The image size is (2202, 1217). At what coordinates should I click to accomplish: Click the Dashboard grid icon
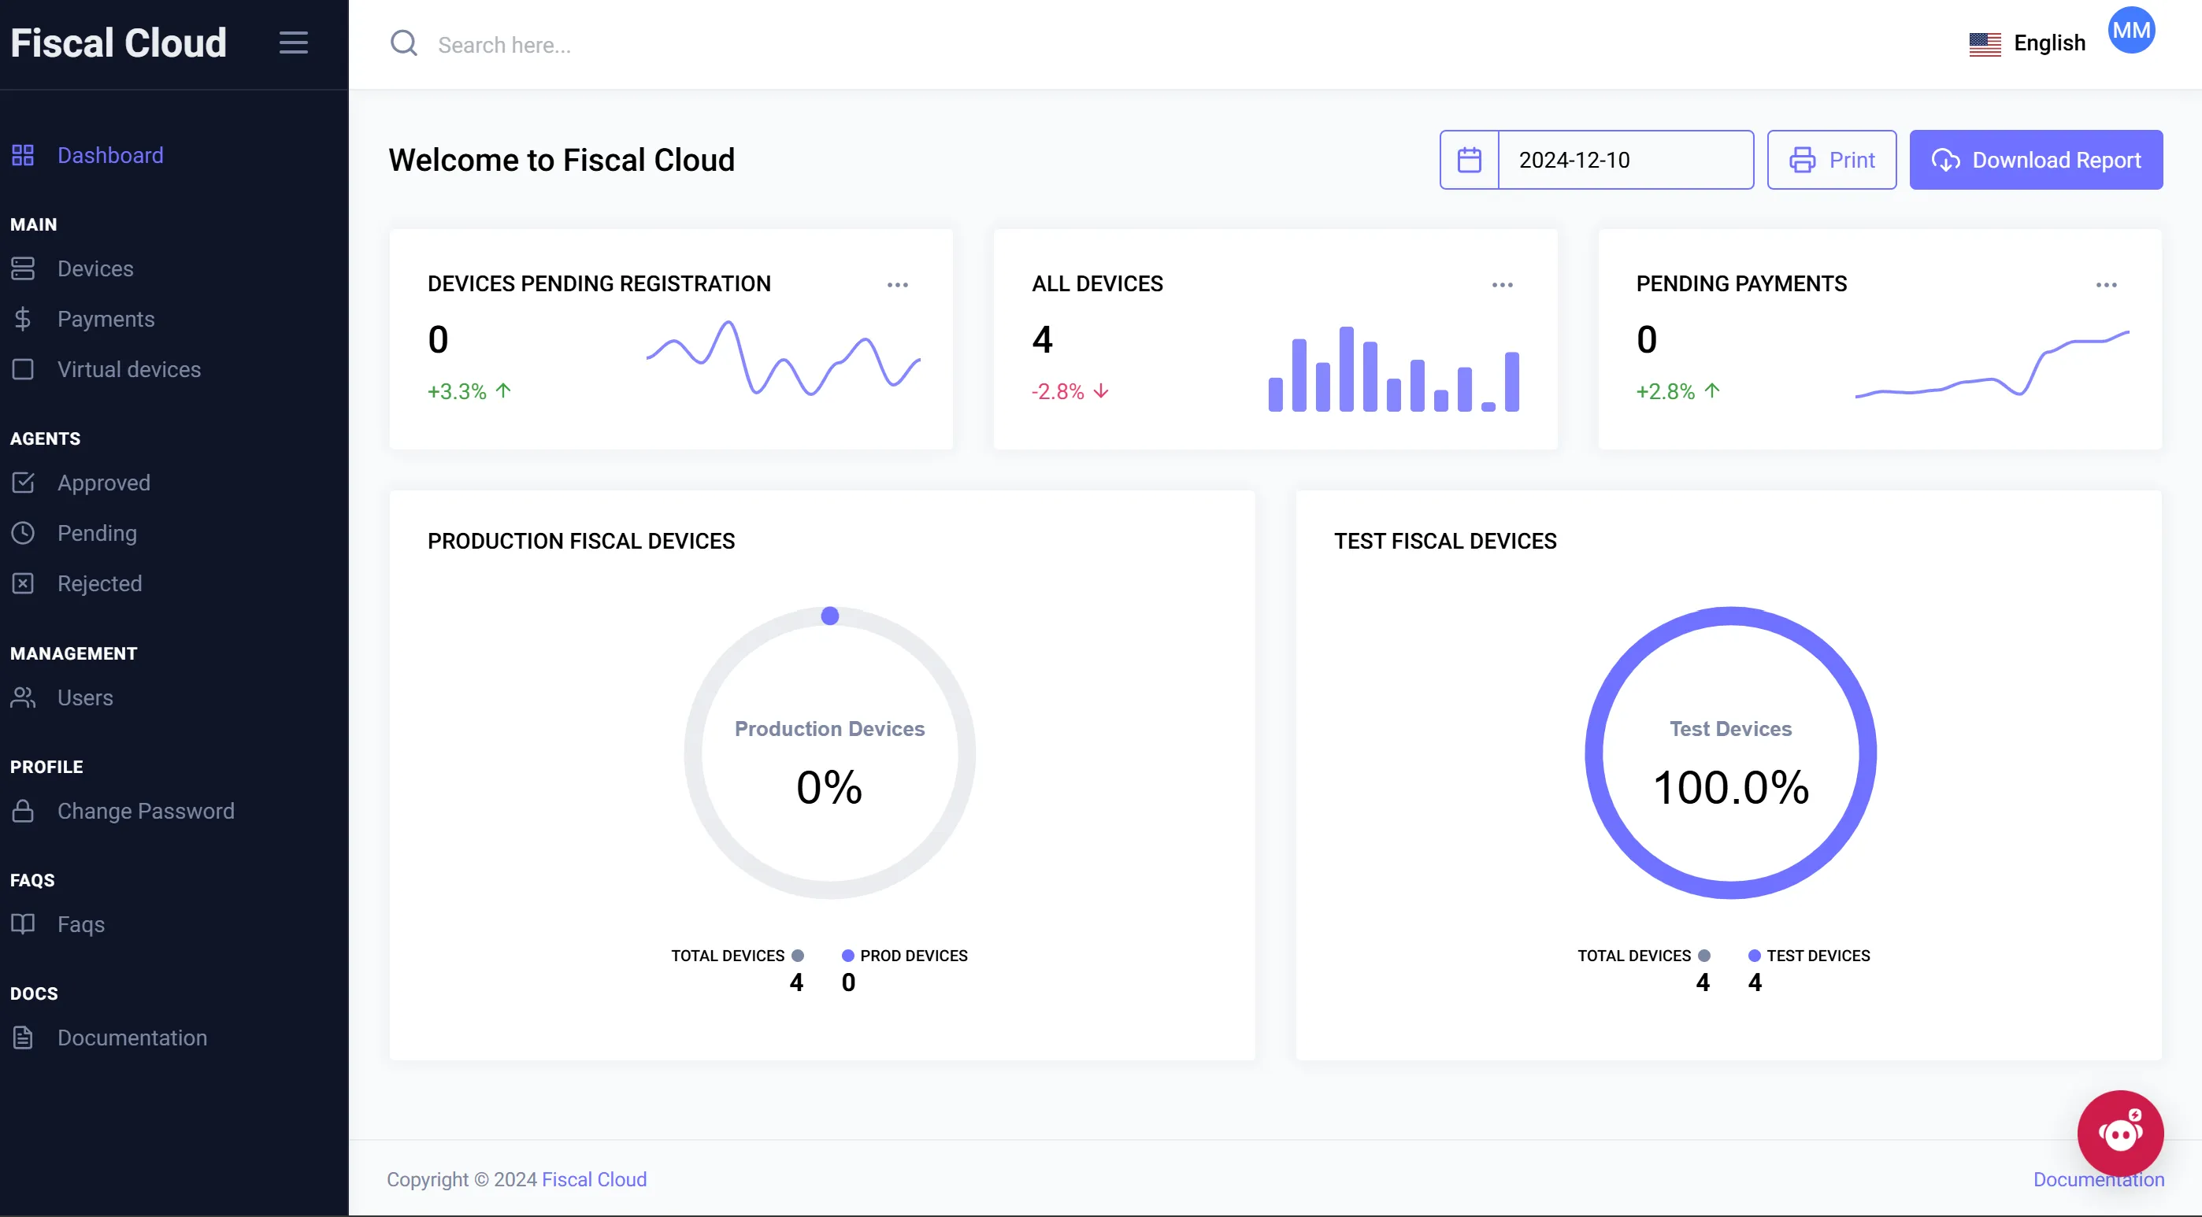[x=23, y=155]
